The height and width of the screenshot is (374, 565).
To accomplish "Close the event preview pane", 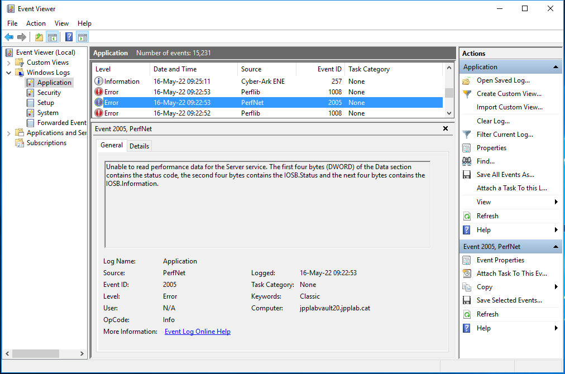I will (445, 128).
